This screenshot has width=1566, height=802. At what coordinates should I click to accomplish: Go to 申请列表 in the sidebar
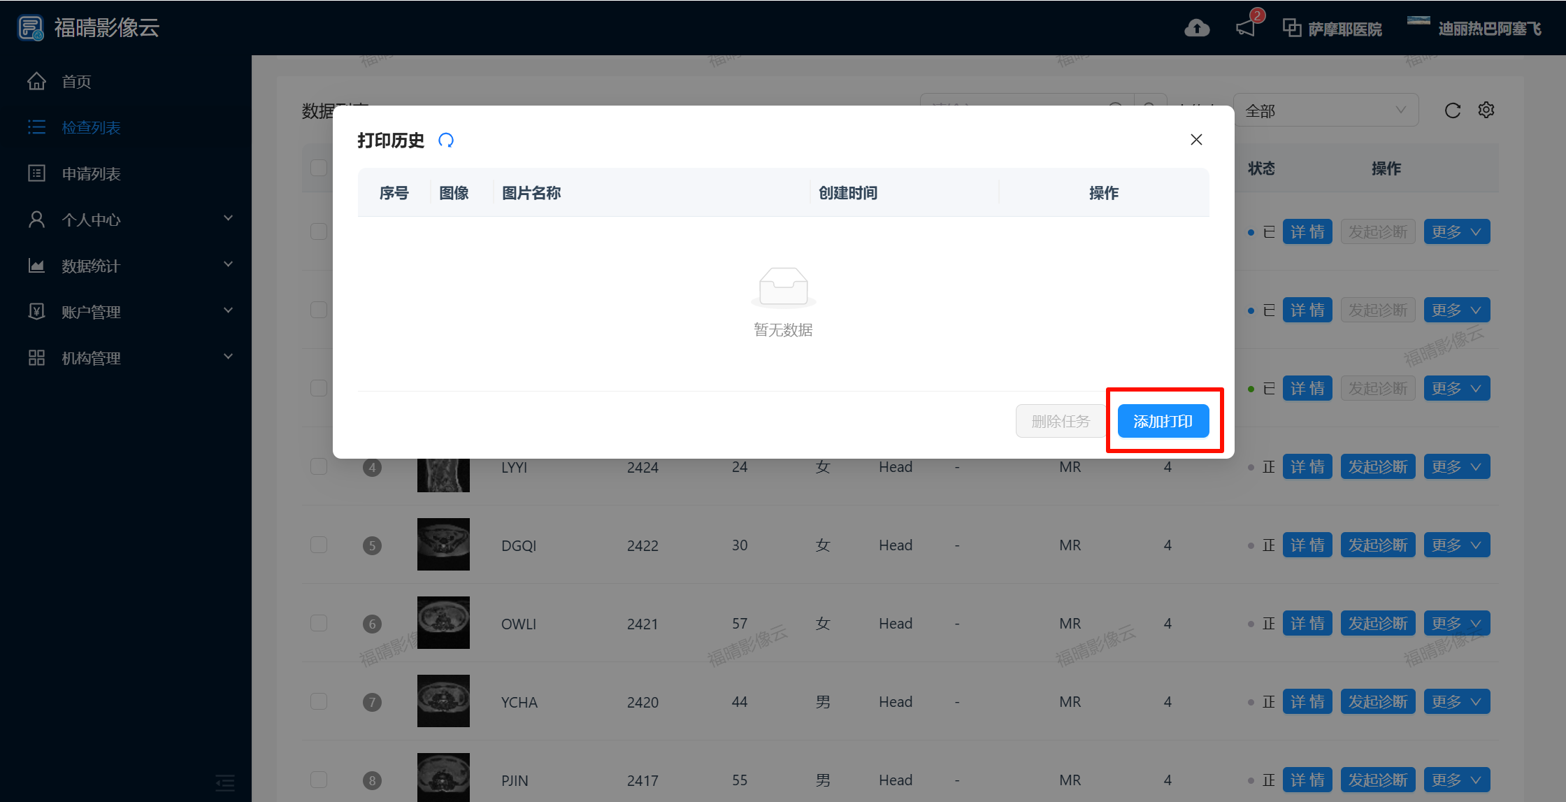(91, 173)
